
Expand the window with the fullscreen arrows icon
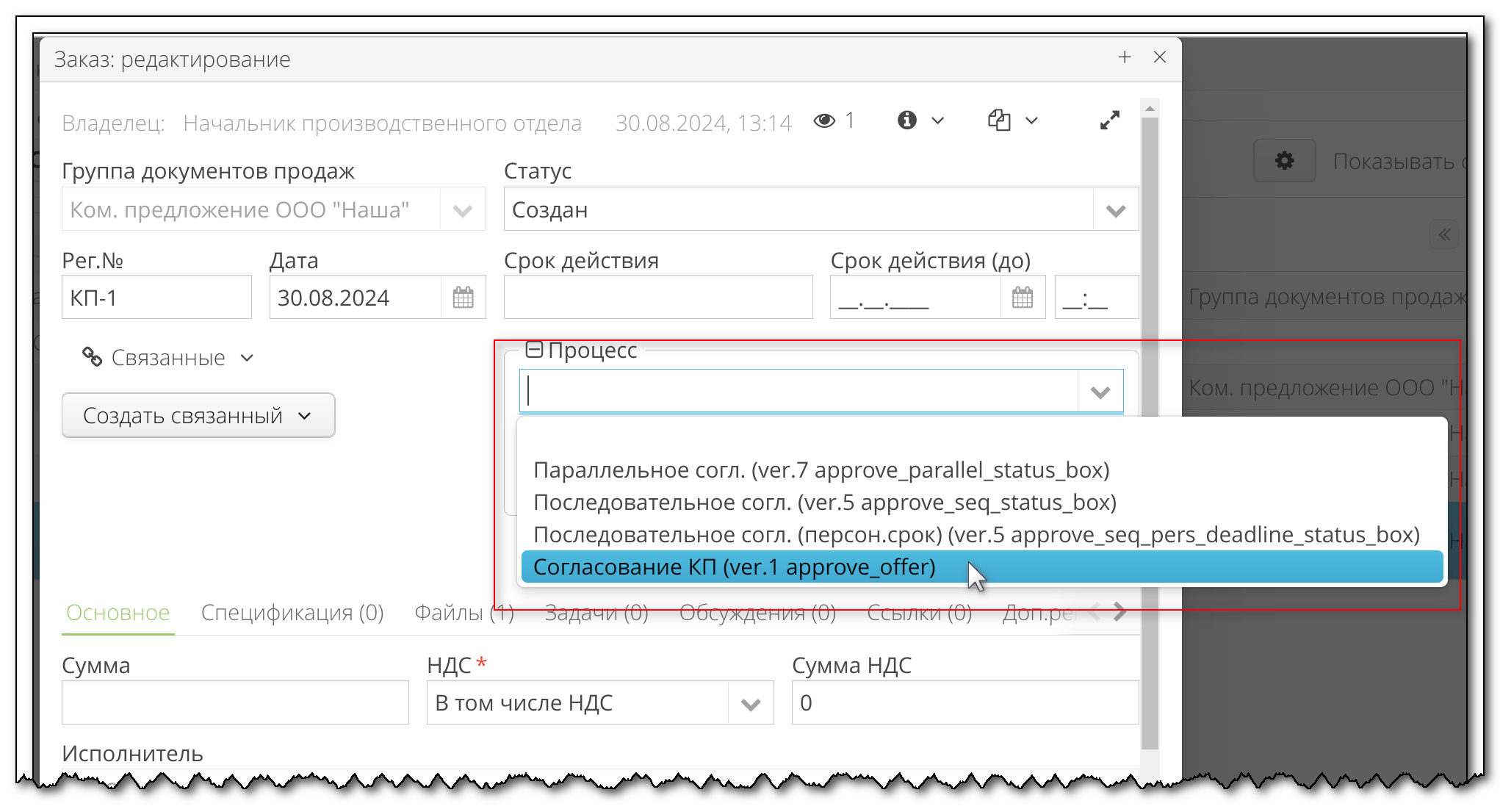[1109, 120]
